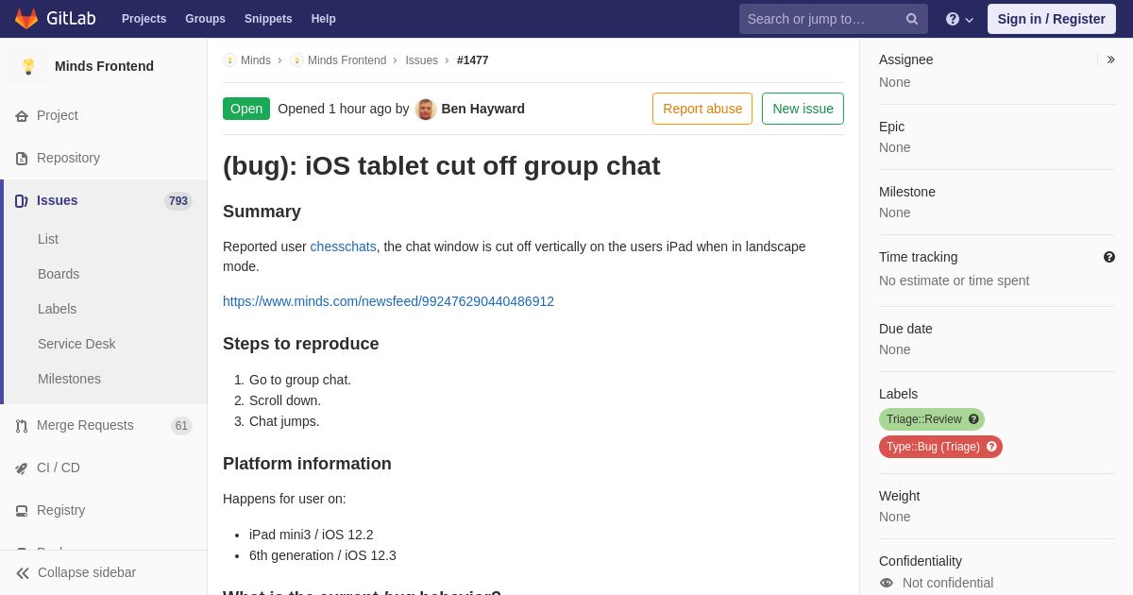Open the Help menu item
Image resolution: width=1133 pixels, height=595 pixels.
pyautogui.click(x=324, y=19)
